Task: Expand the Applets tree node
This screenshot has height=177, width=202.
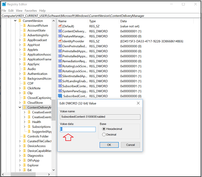Action: (x=20, y=50)
